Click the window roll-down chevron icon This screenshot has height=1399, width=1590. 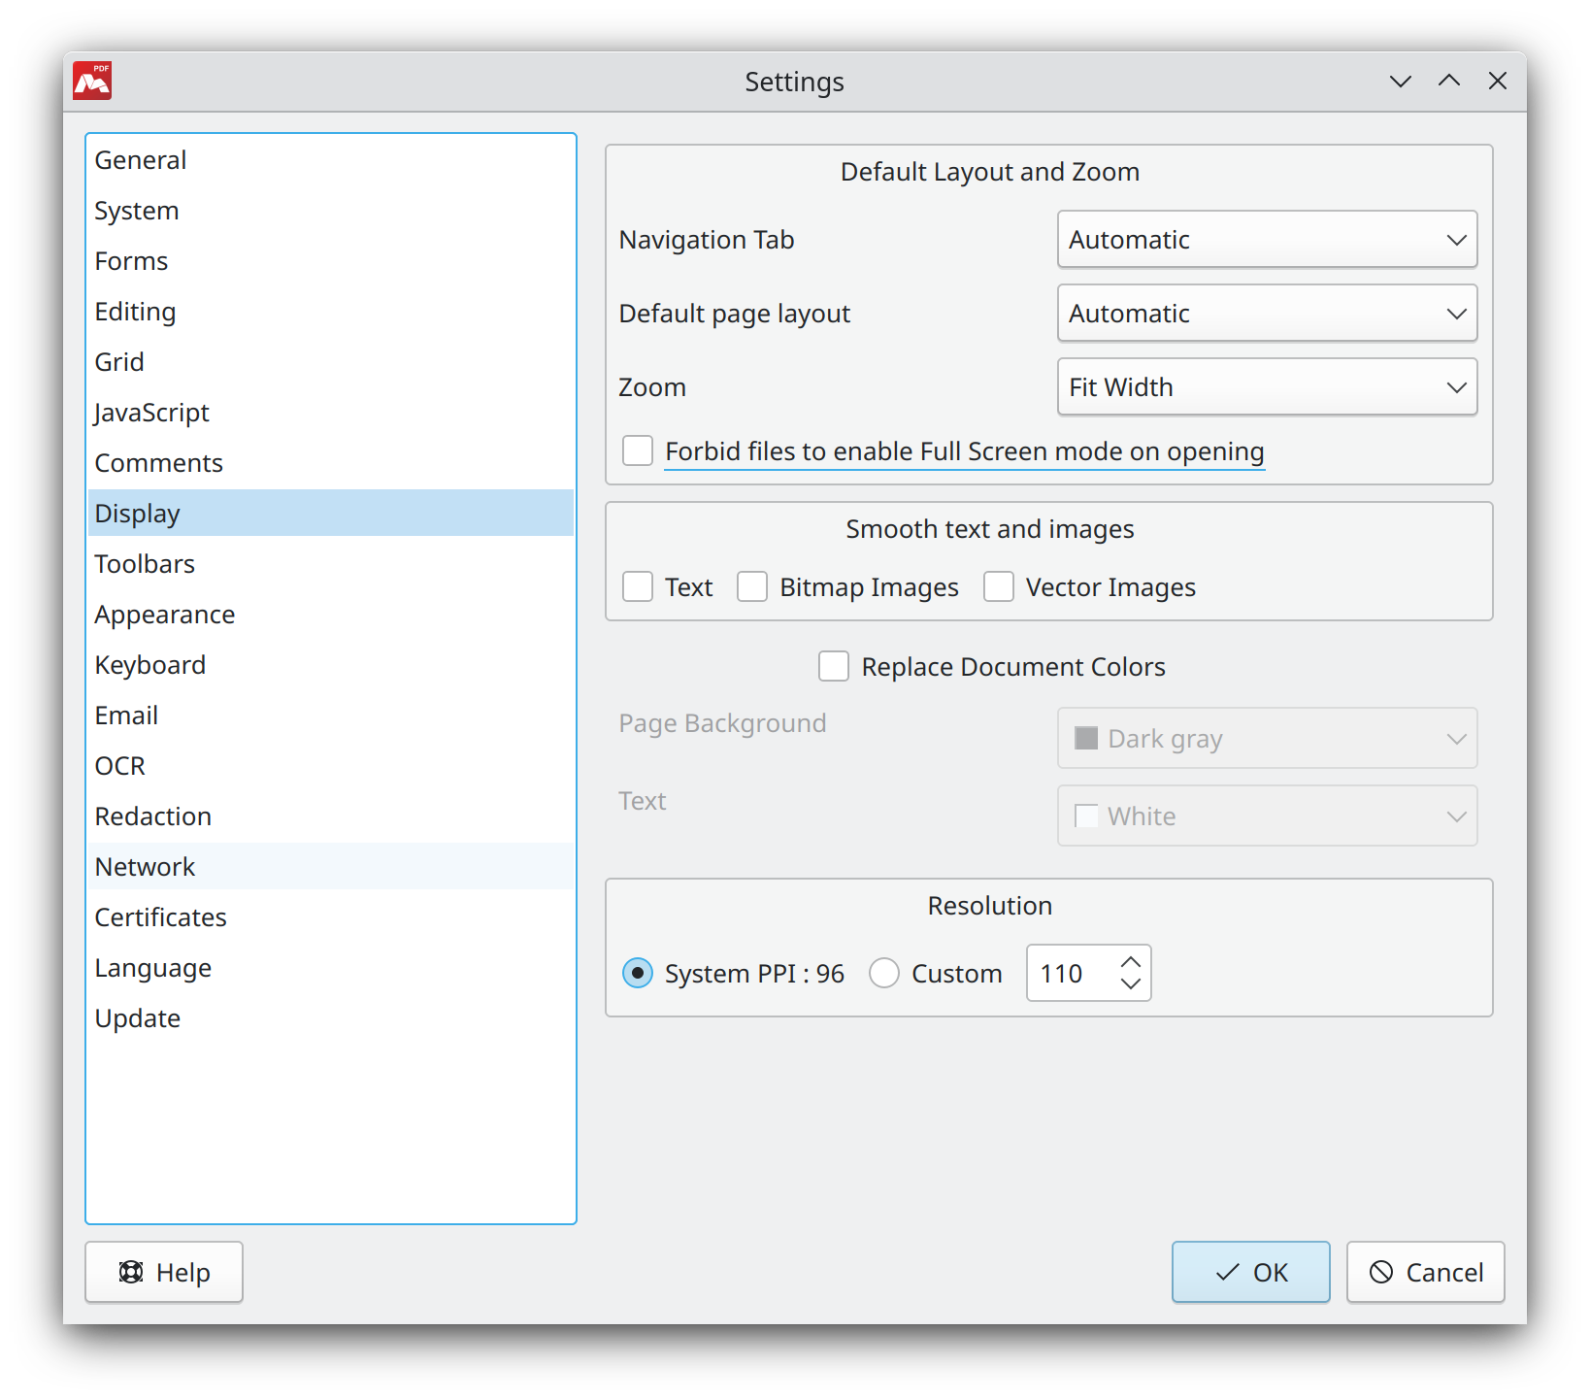1400,82
